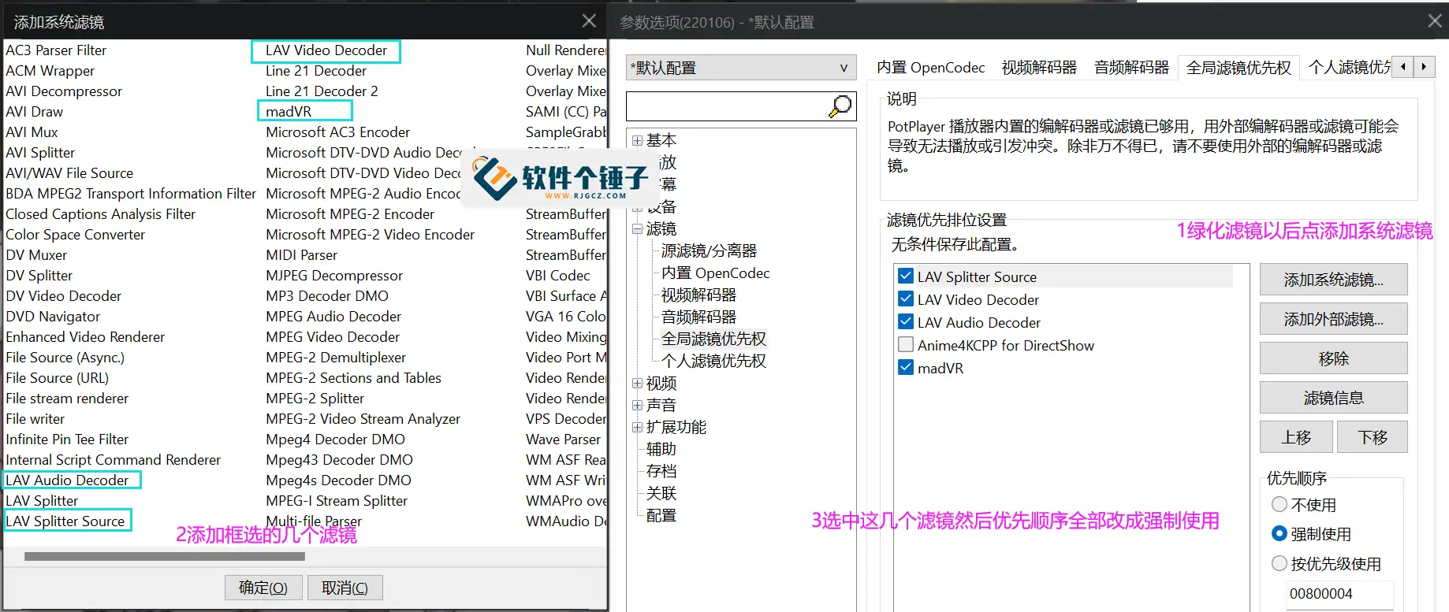Close the Preferences window
Image resolution: width=1449 pixels, height=612 pixels.
[1435, 21]
